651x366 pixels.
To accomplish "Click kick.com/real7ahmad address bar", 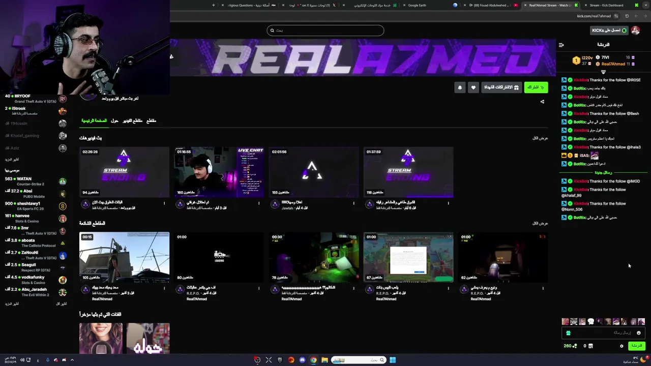I will [594, 16].
